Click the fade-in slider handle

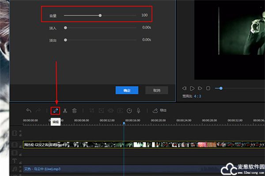[65, 27]
